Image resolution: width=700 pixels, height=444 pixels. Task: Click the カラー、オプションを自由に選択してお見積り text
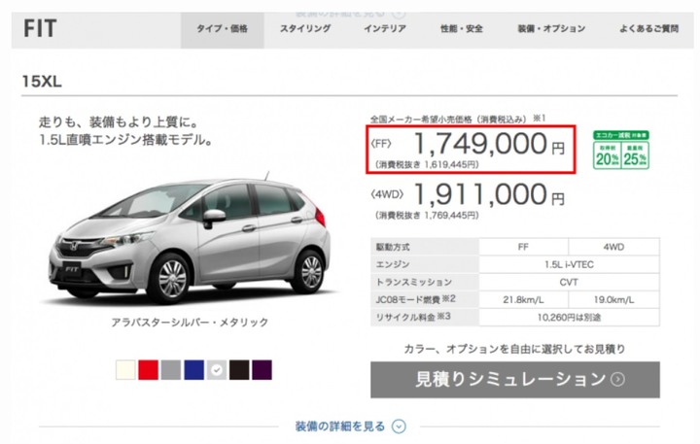(x=514, y=349)
